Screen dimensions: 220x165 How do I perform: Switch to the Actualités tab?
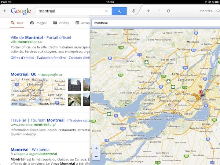pos(82,23)
